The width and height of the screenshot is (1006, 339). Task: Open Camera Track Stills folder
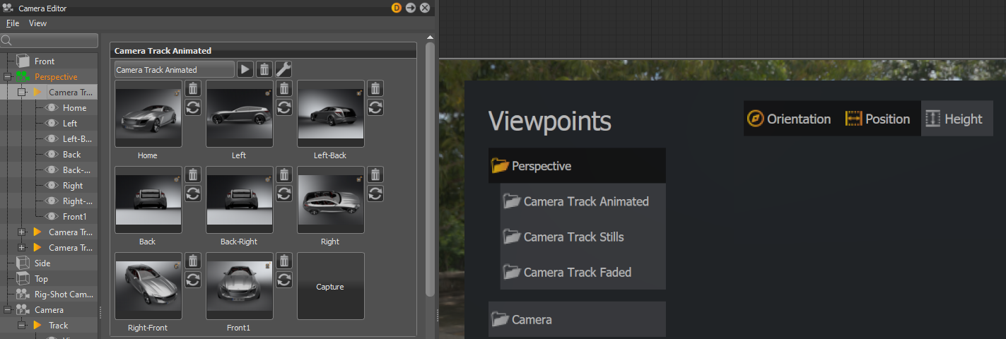583,237
